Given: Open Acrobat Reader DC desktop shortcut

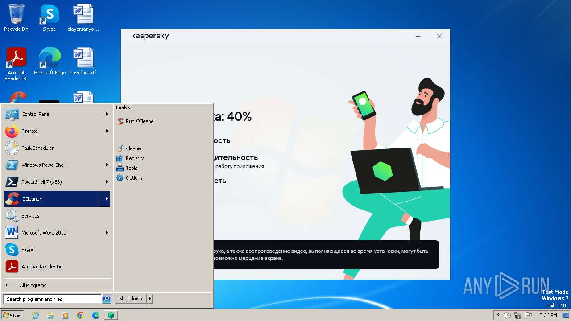Looking at the screenshot, I should pyautogui.click(x=16, y=64).
